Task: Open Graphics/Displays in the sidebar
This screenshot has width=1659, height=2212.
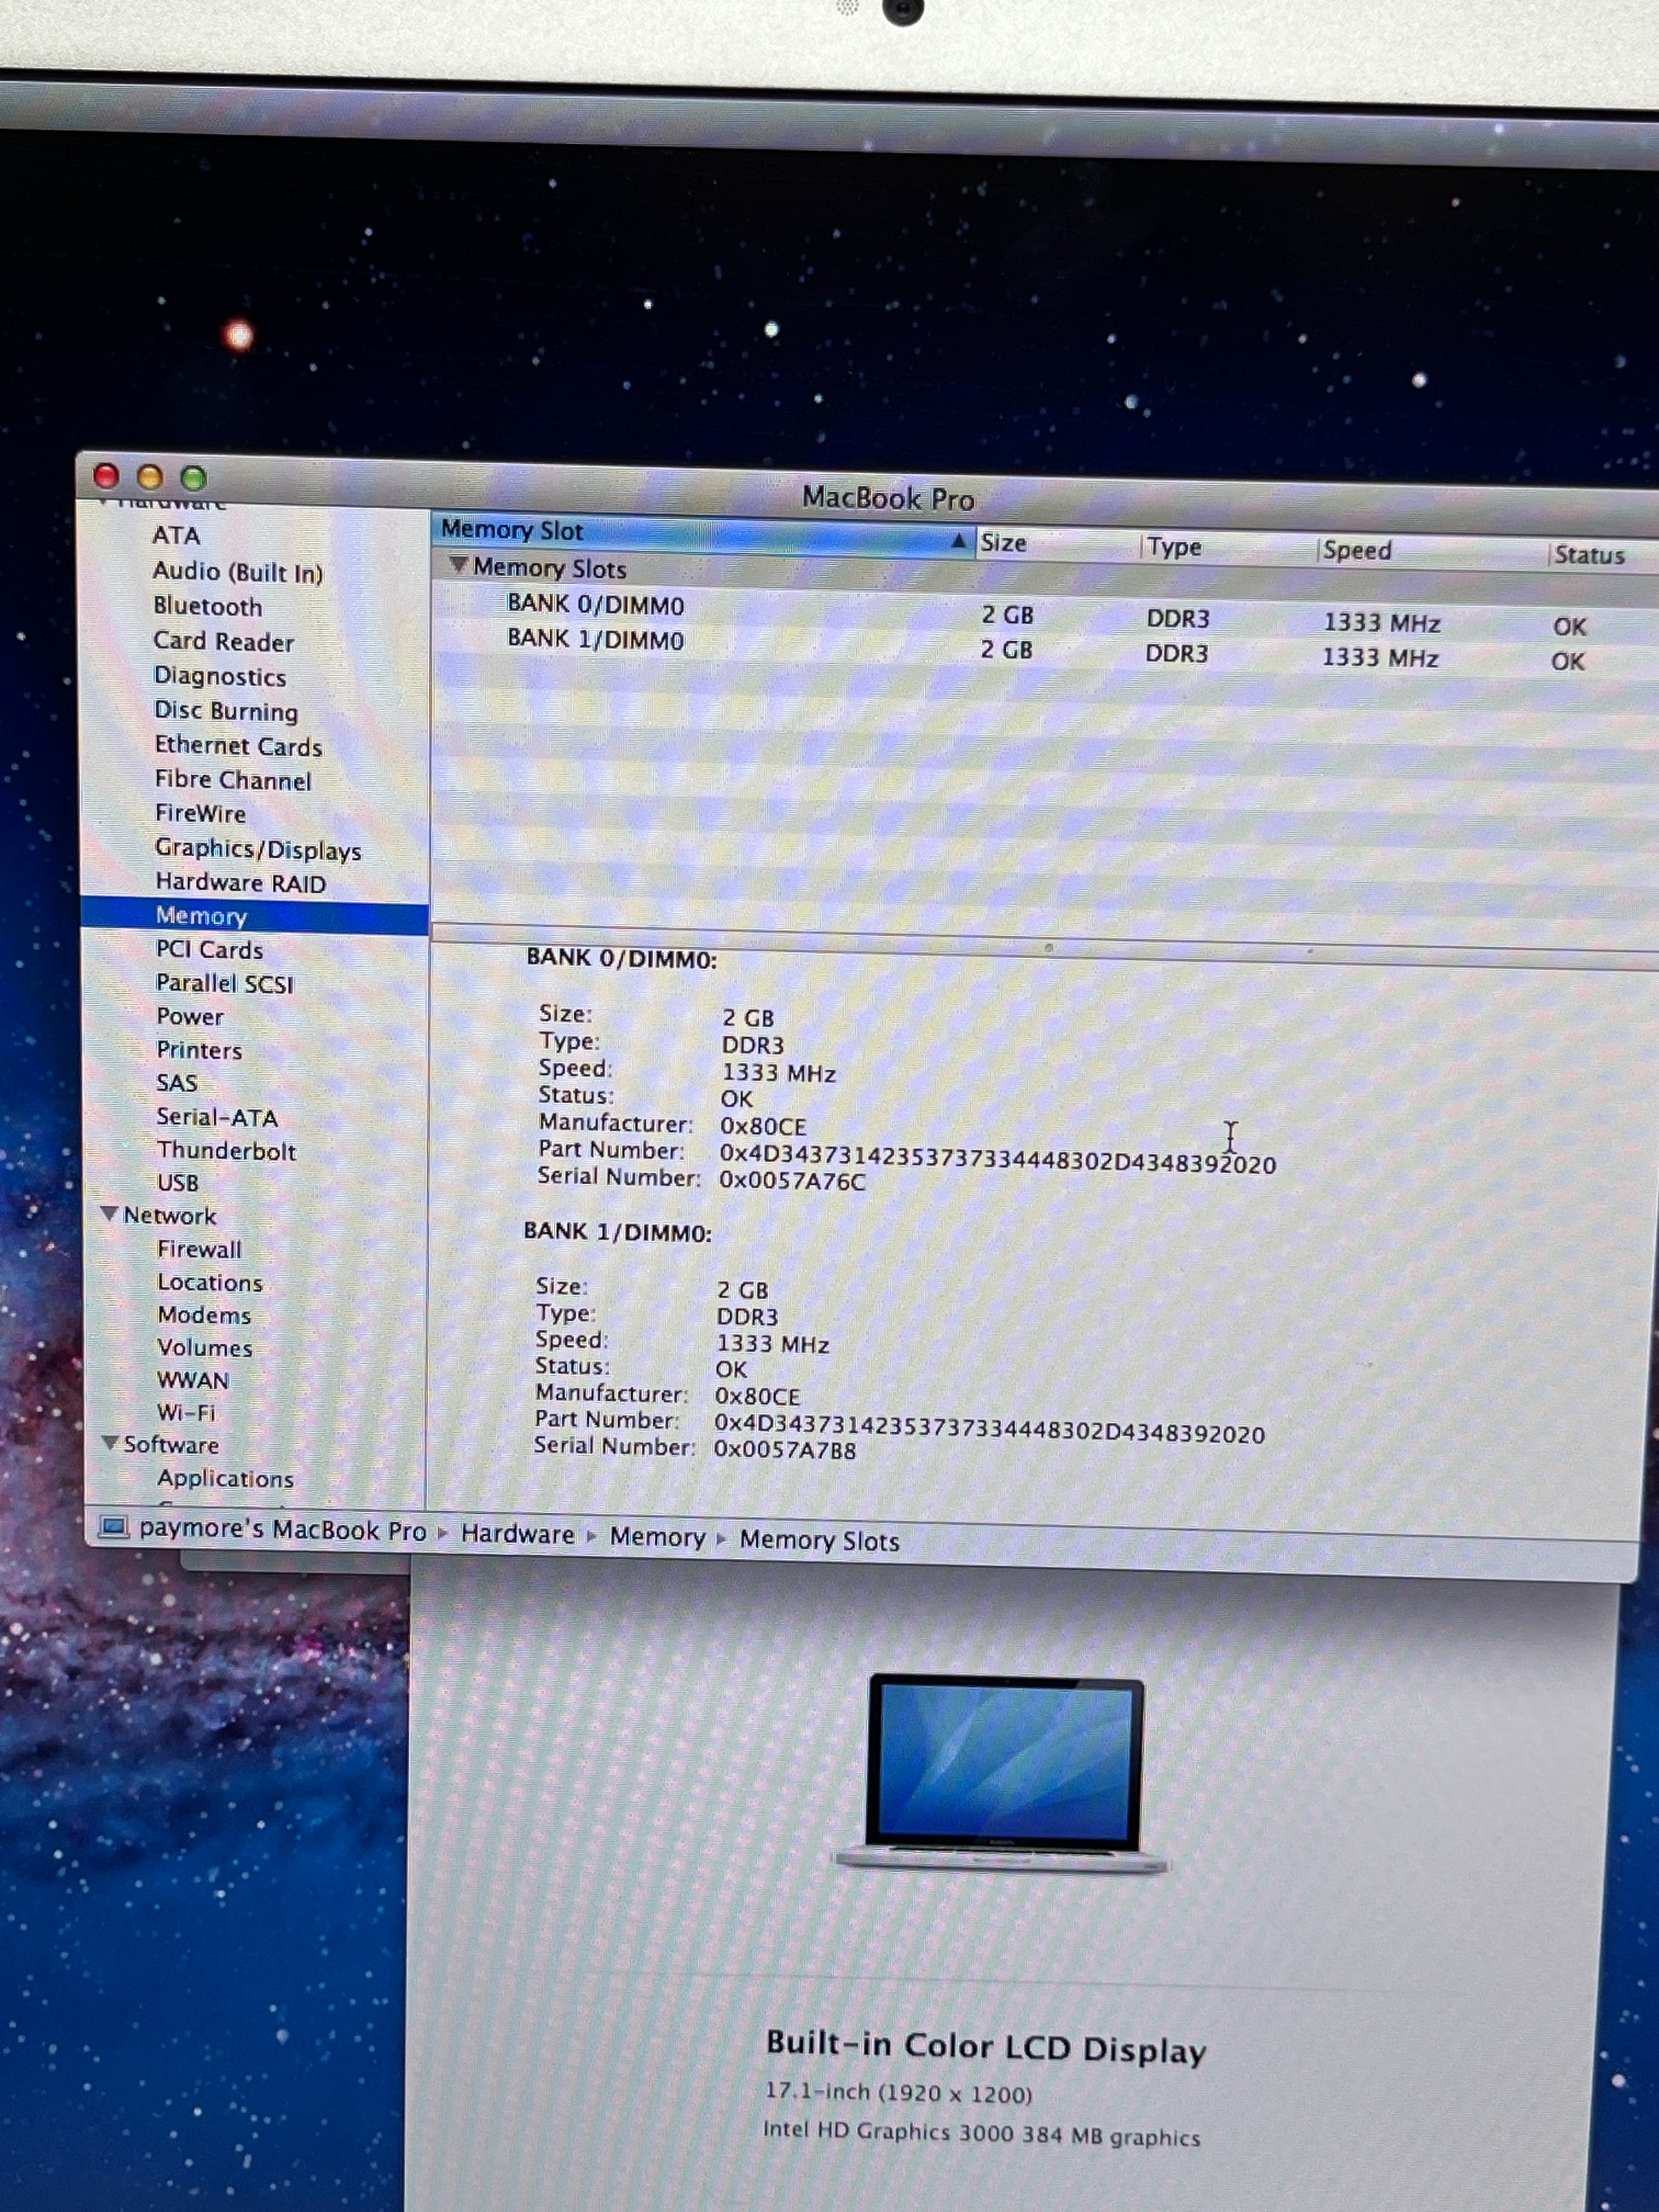Action: point(257,850)
